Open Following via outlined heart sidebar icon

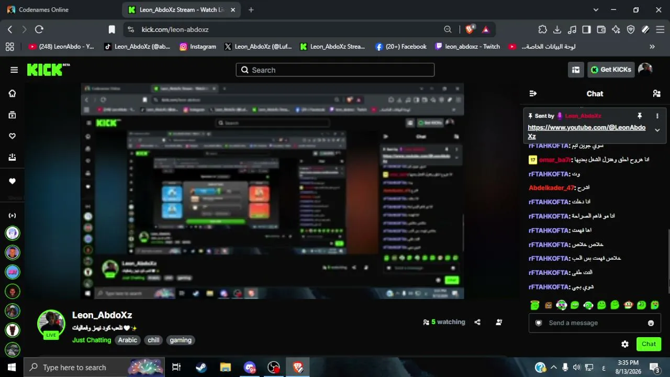(x=12, y=136)
